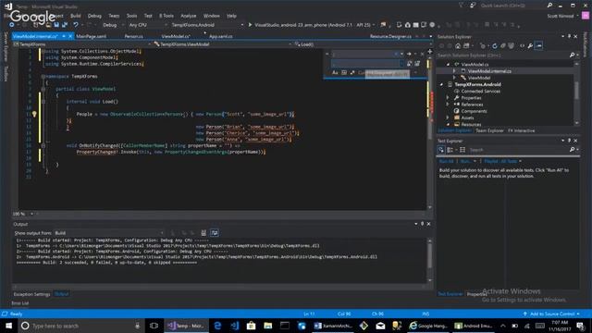Toggle Match Case in the find widget
The height and width of the screenshot is (333, 592).
(335, 72)
